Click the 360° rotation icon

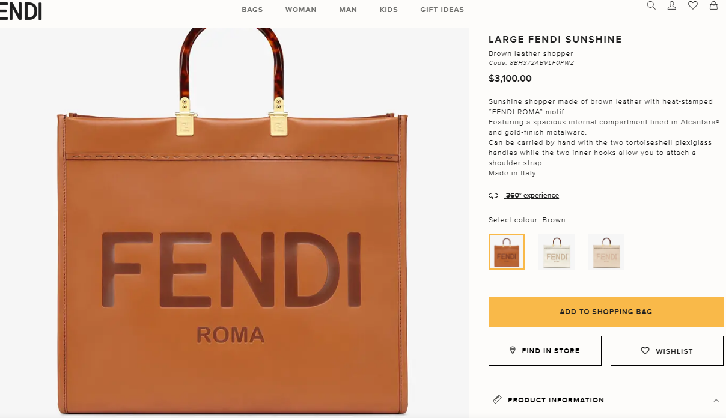493,196
